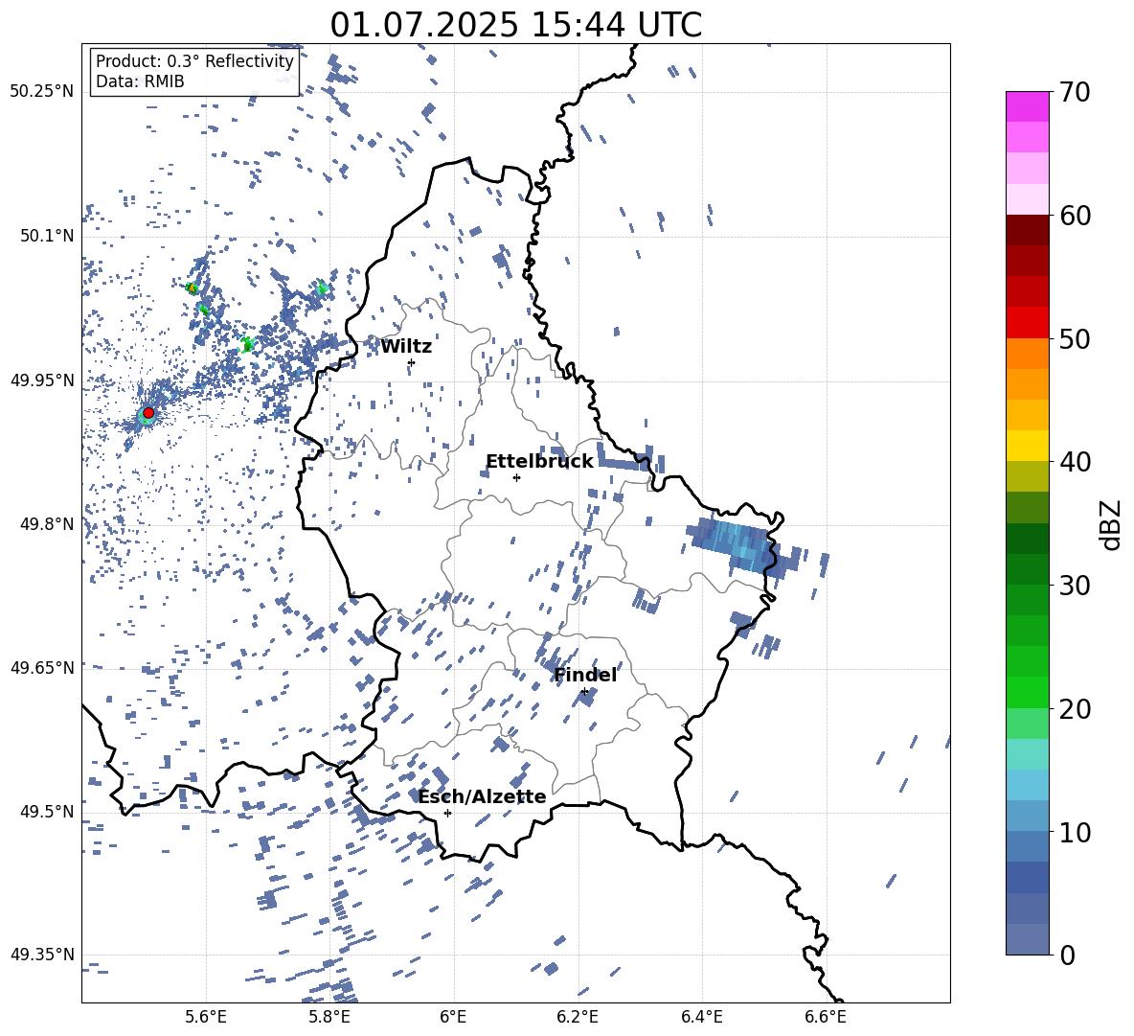Click the 49.8°N latitude label
This screenshot has width=1134, height=1036.
click(x=47, y=524)
